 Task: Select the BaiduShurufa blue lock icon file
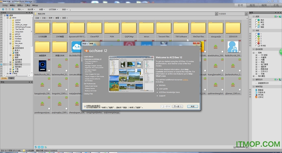coord(233,47)
